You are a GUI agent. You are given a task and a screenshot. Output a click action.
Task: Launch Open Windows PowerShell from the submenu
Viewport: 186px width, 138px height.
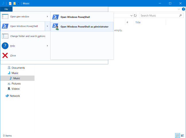point(82,17)
